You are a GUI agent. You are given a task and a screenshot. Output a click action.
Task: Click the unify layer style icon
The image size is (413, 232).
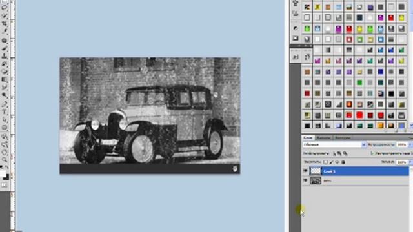(x=345, y=153)
